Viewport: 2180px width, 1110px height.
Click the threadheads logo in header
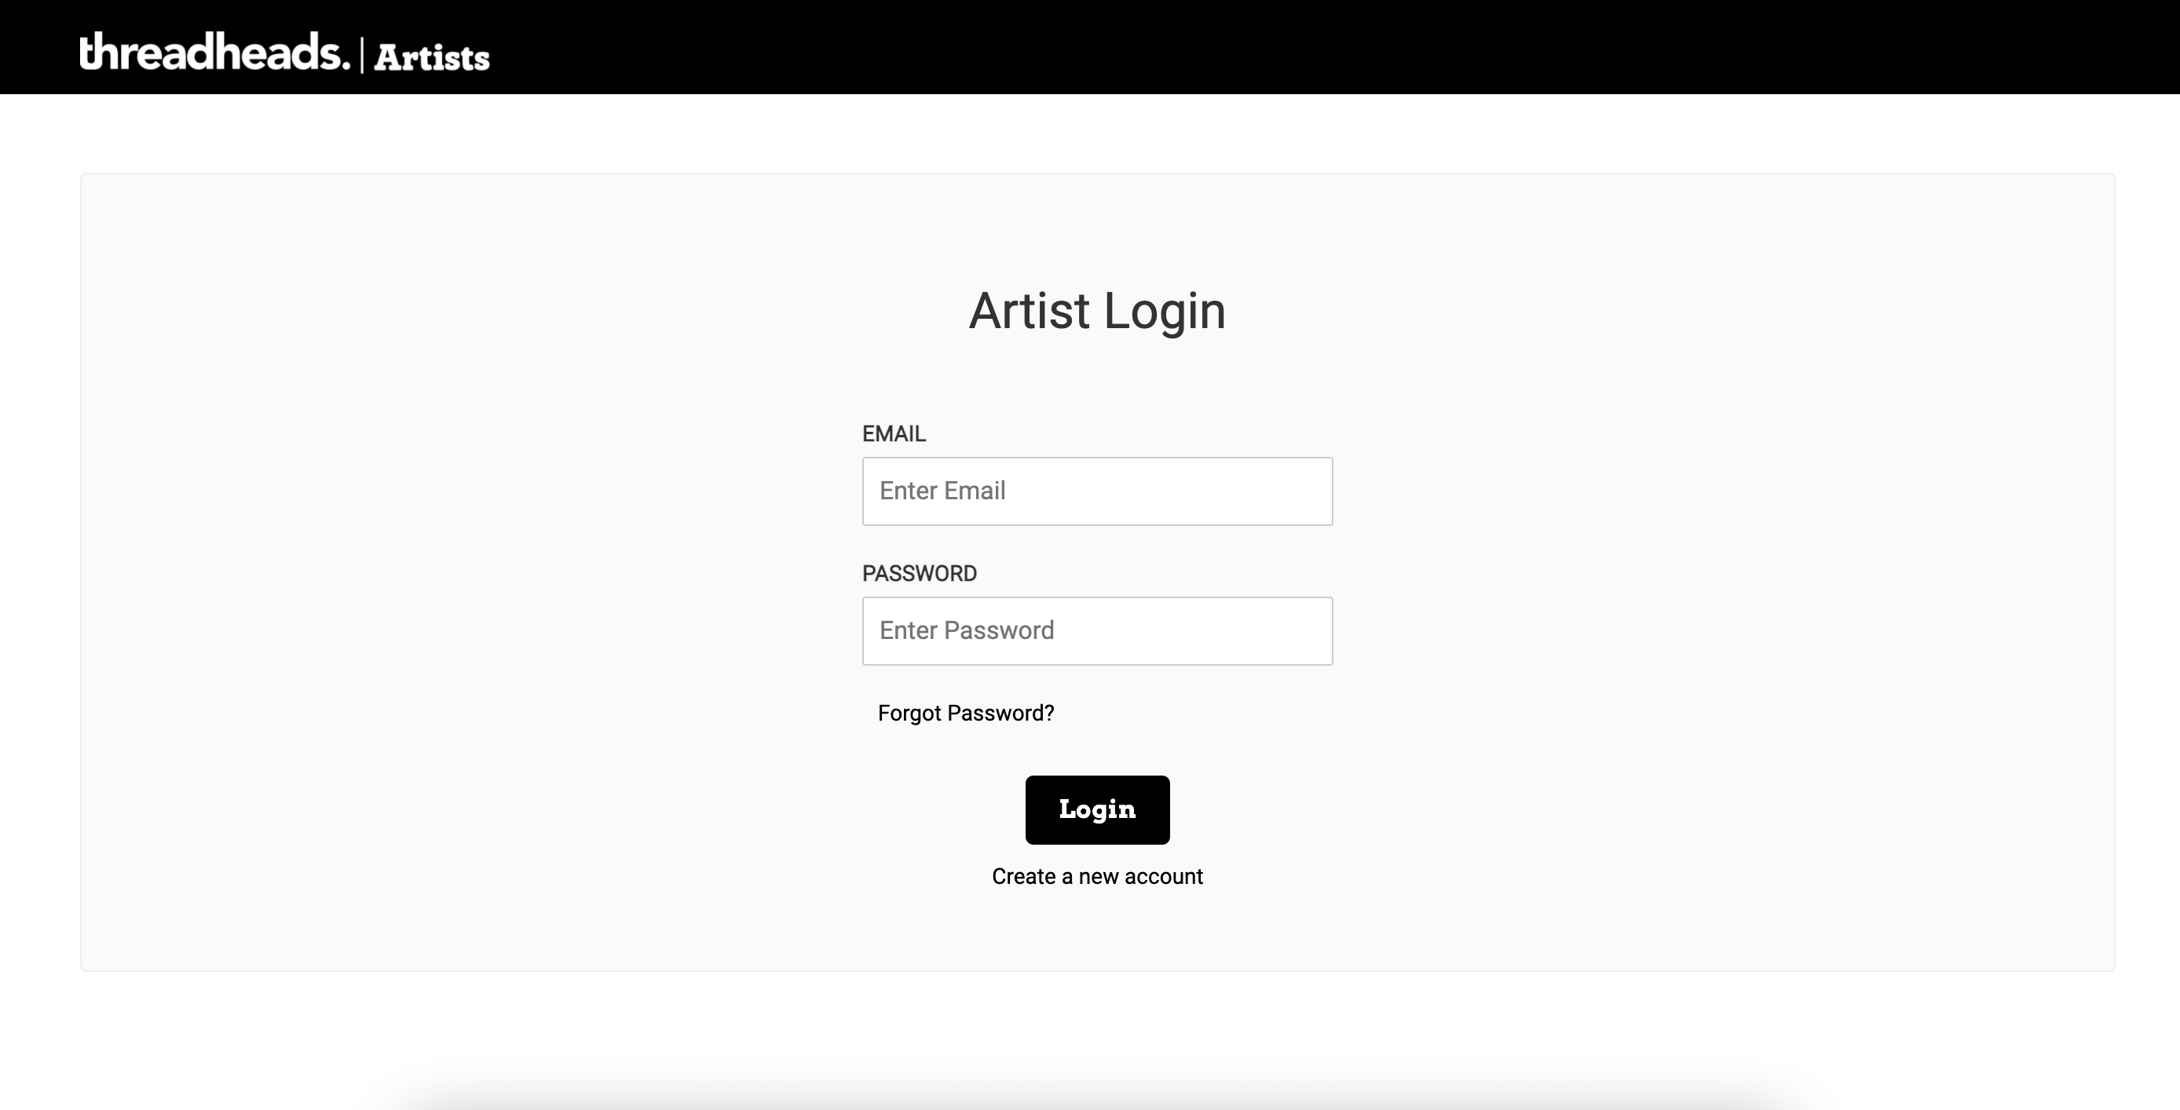[x=214, y=51]
